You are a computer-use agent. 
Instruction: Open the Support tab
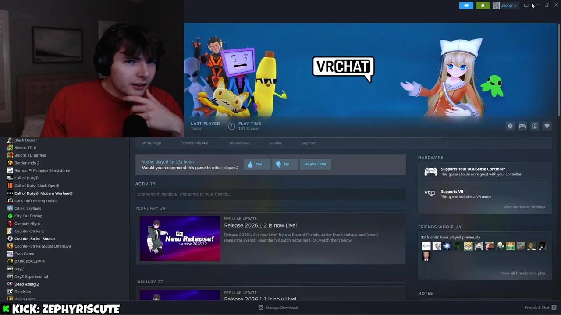tap(309, 143)
